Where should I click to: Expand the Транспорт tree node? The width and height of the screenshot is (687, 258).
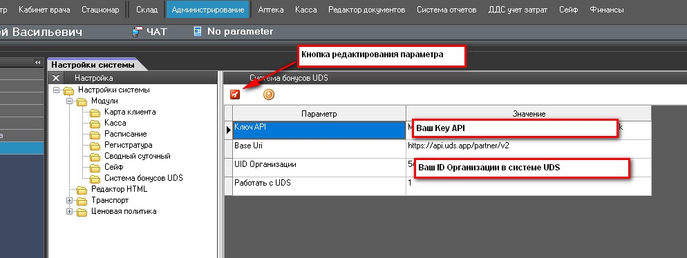point(69,200)
